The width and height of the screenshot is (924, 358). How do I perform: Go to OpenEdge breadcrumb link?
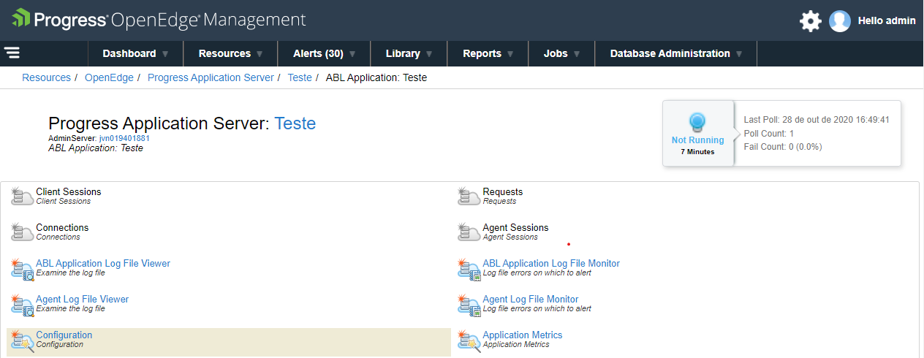click(x=109, y=77)
